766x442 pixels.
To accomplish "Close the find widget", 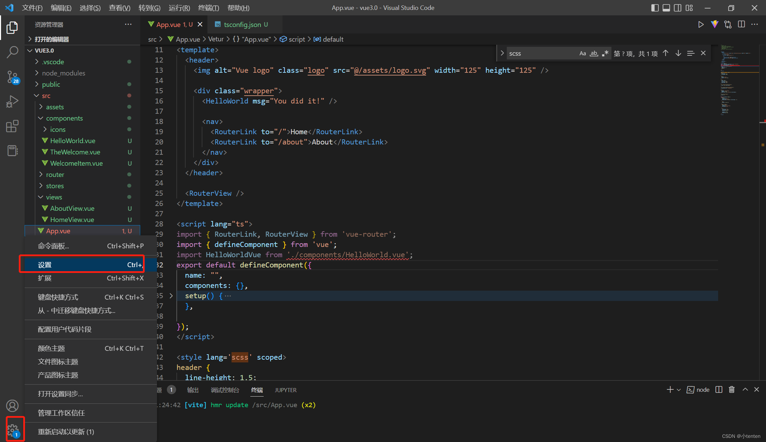I will tap(703, 53).
